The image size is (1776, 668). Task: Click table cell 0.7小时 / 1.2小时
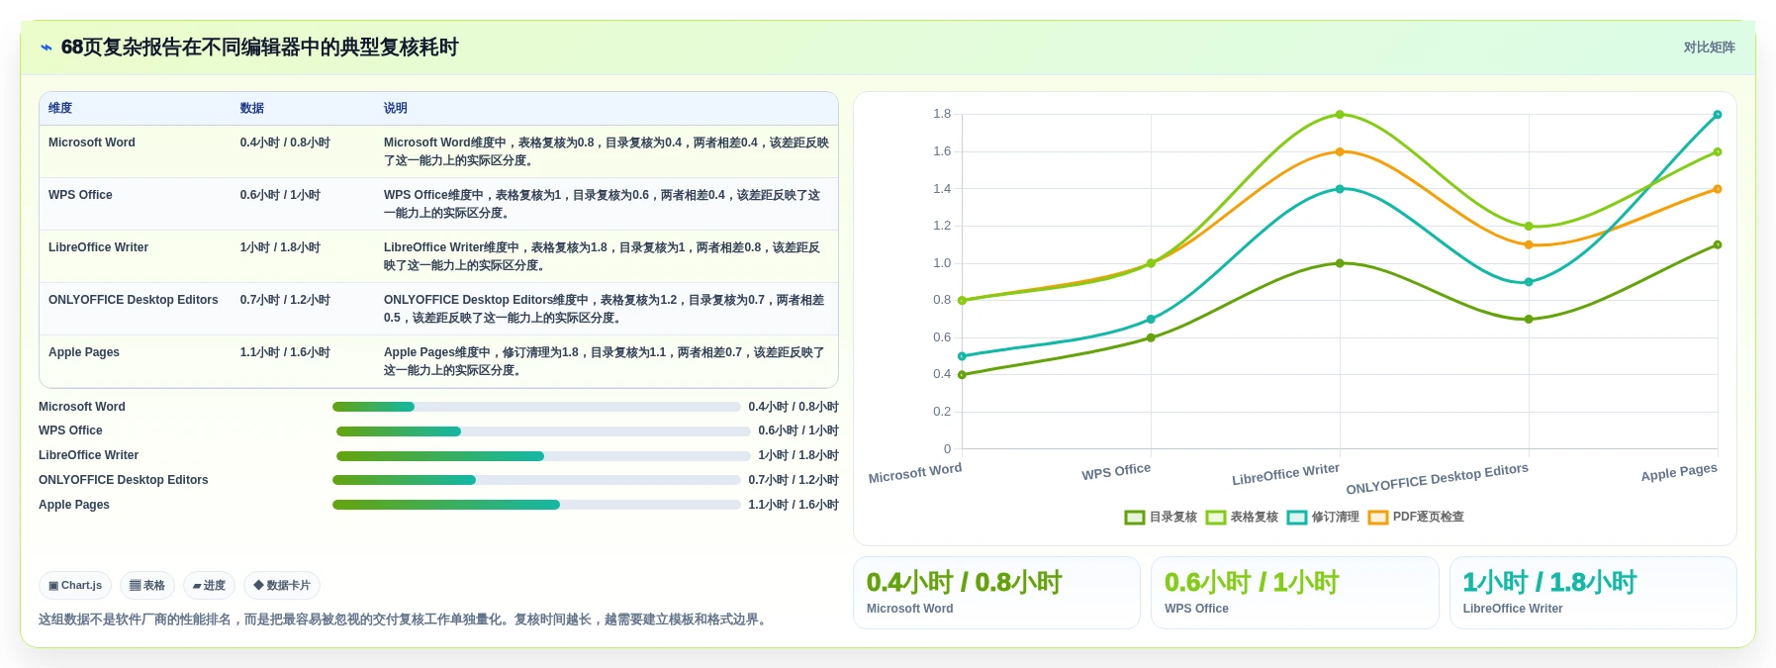(x=285, y=300)
